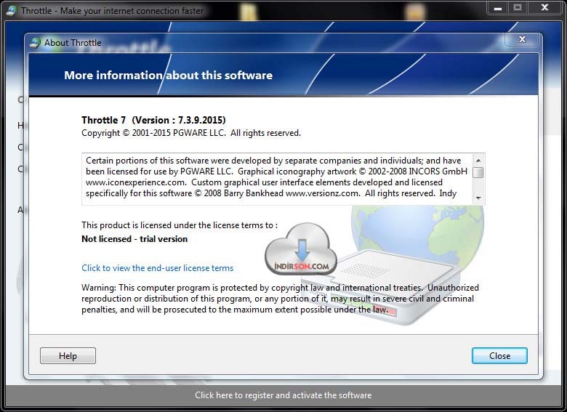Click the About Throttle title bar icon
The image size is (567, 412).
(35, 43)
